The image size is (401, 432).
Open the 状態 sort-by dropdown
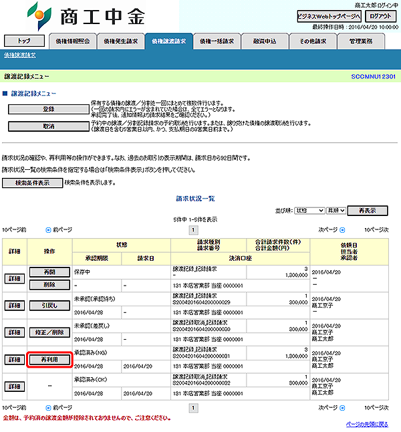(x=309, y=211)
